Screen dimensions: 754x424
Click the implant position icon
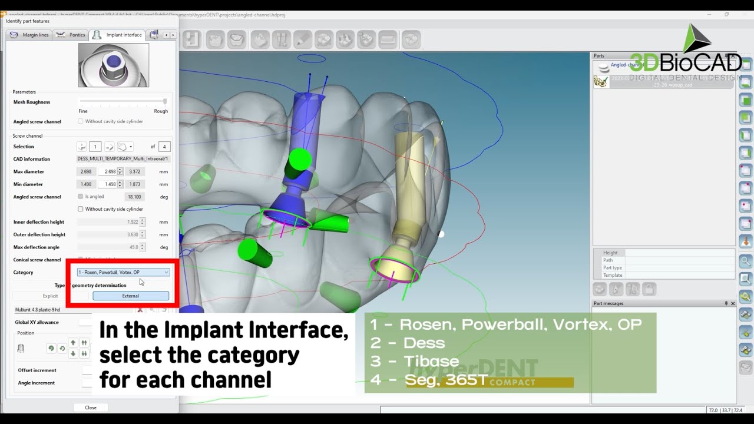[x=21, y=349]
